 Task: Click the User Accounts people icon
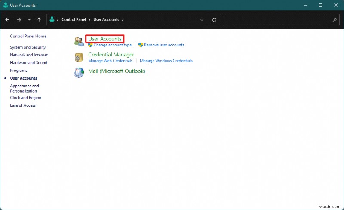pyautogui.click(x=79, y=41)
